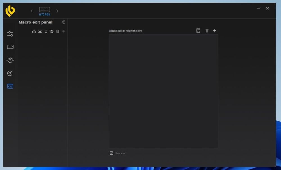The image size is (281, 170).
Task: Go to previous device with left chevron
Action: click(x=32, y=11)
